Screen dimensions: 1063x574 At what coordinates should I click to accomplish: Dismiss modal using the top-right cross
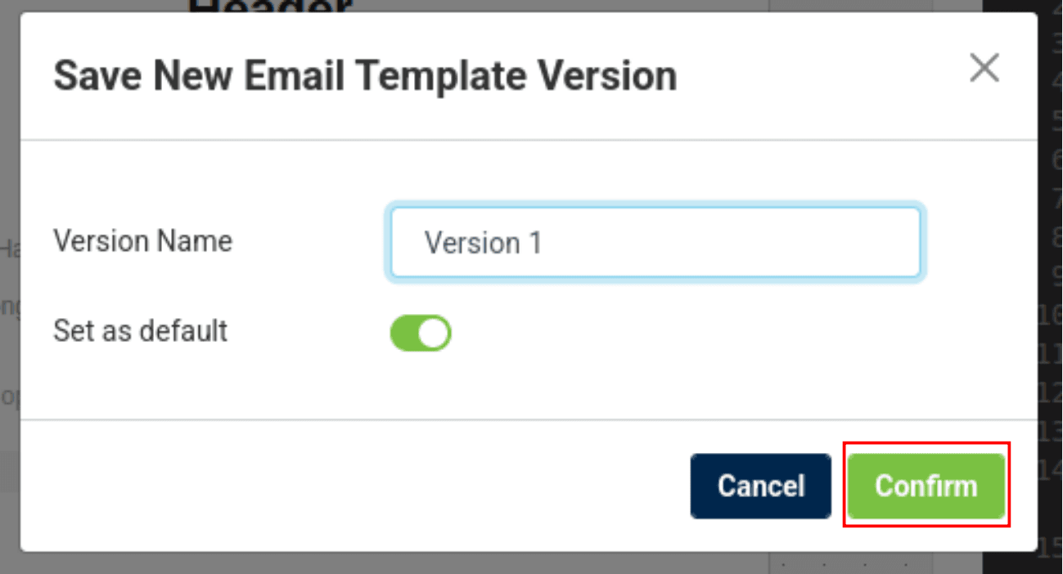point(984,69)
